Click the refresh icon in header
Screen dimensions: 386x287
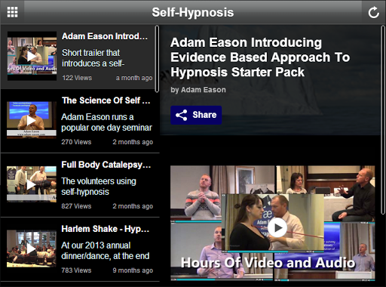coord(374,12)
